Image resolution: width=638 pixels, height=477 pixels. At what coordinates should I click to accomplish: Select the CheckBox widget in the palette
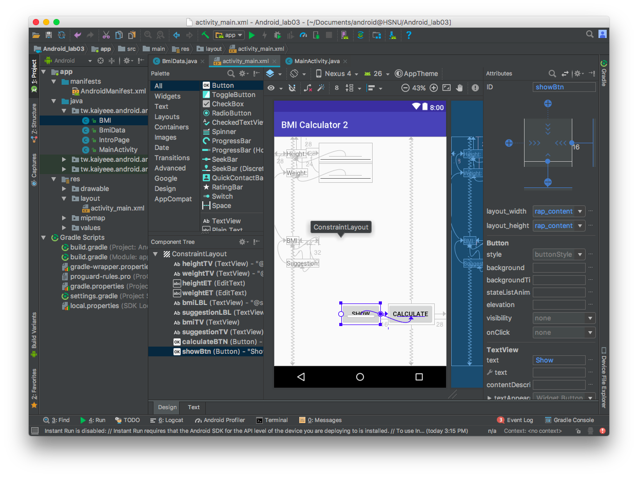click(228, 104)
